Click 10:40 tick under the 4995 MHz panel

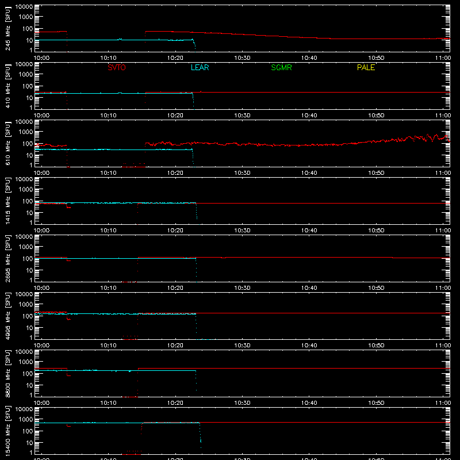tap(309, 346)
